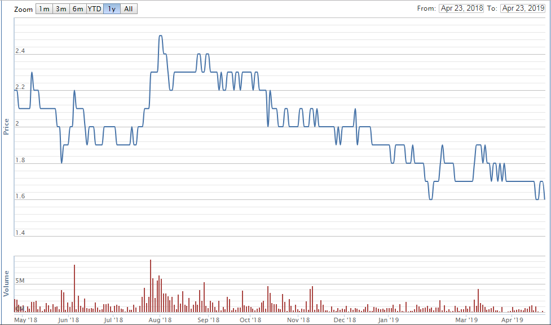Click the Volume axis title

click(x=6, y=283)
